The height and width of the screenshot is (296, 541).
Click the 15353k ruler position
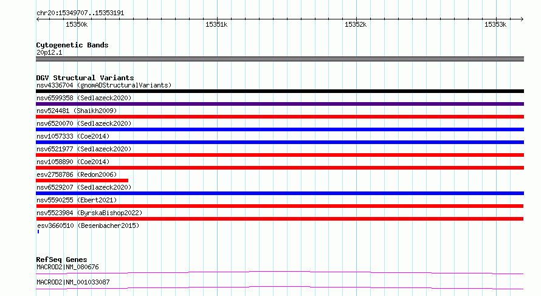point(495,24)
